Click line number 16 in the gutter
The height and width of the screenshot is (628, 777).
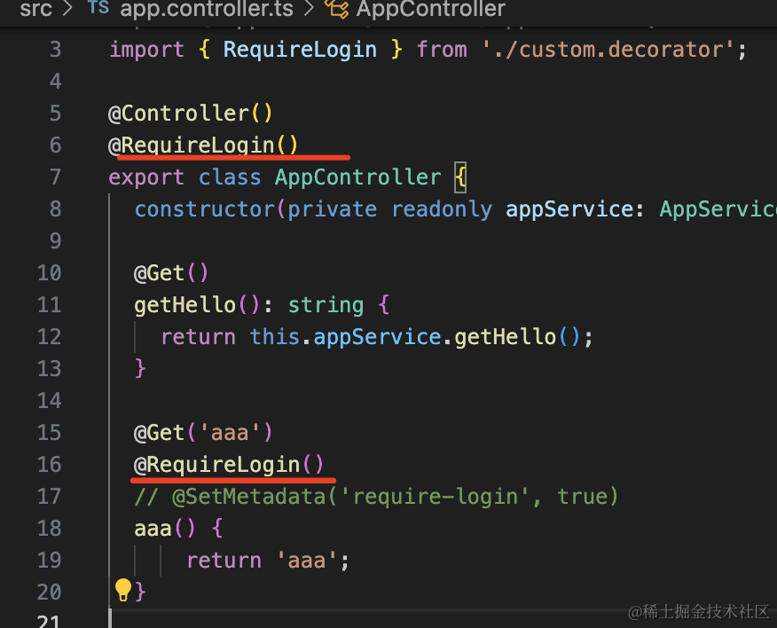[50, 464]
